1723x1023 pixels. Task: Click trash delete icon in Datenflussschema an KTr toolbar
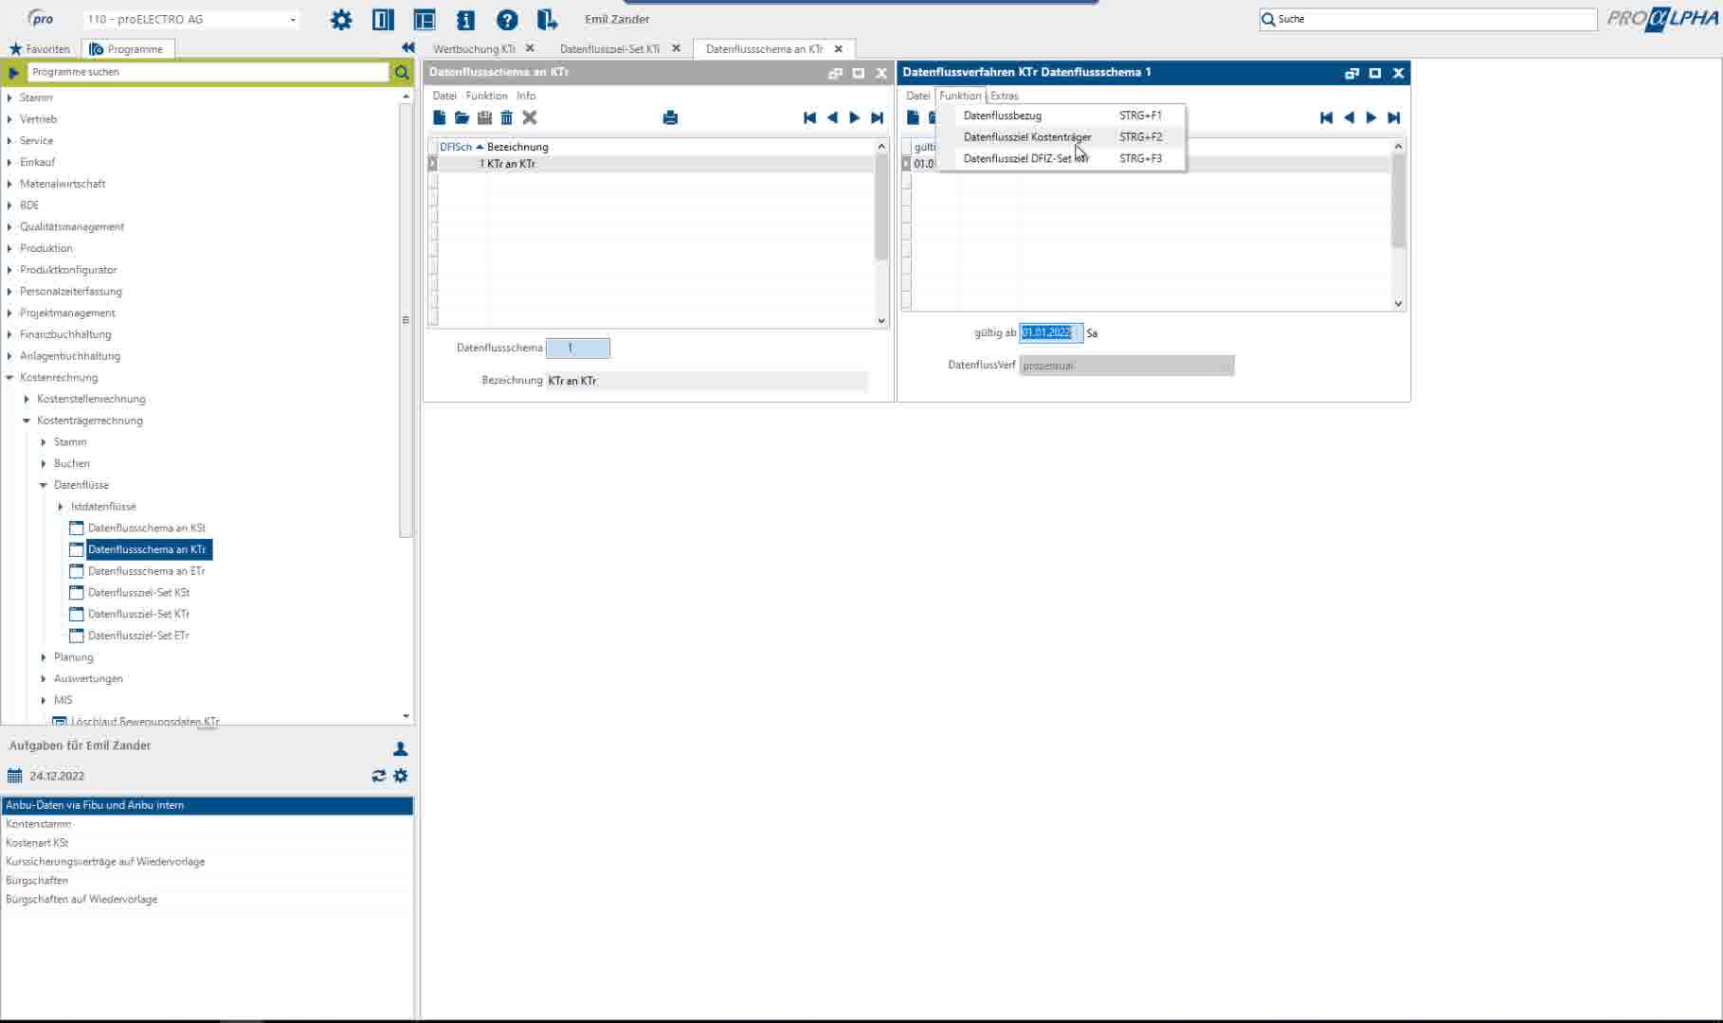click(x=507, y=117)
